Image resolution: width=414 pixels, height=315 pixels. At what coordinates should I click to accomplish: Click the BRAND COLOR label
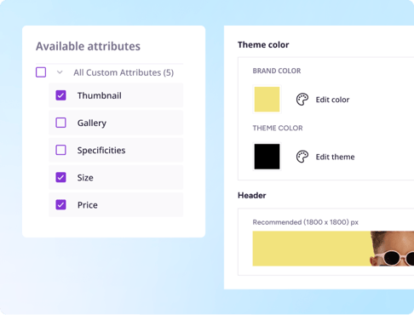[277, 71]
